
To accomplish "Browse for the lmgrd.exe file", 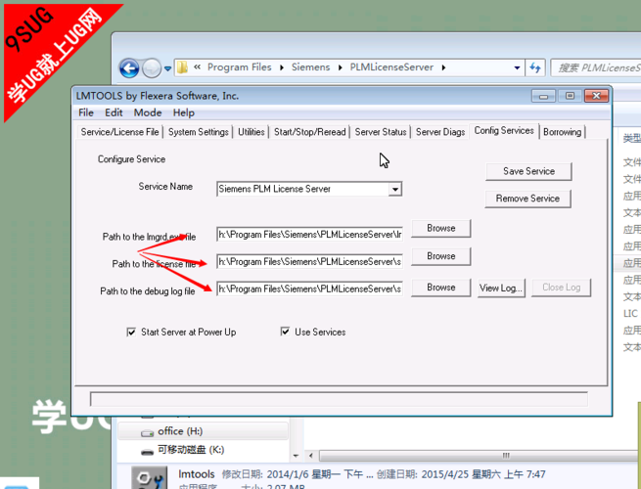I will click(x=440, y=229).
